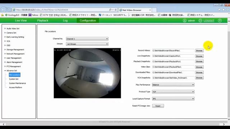
Task: Open the Protocol Type dropdown
Action: 173,92
